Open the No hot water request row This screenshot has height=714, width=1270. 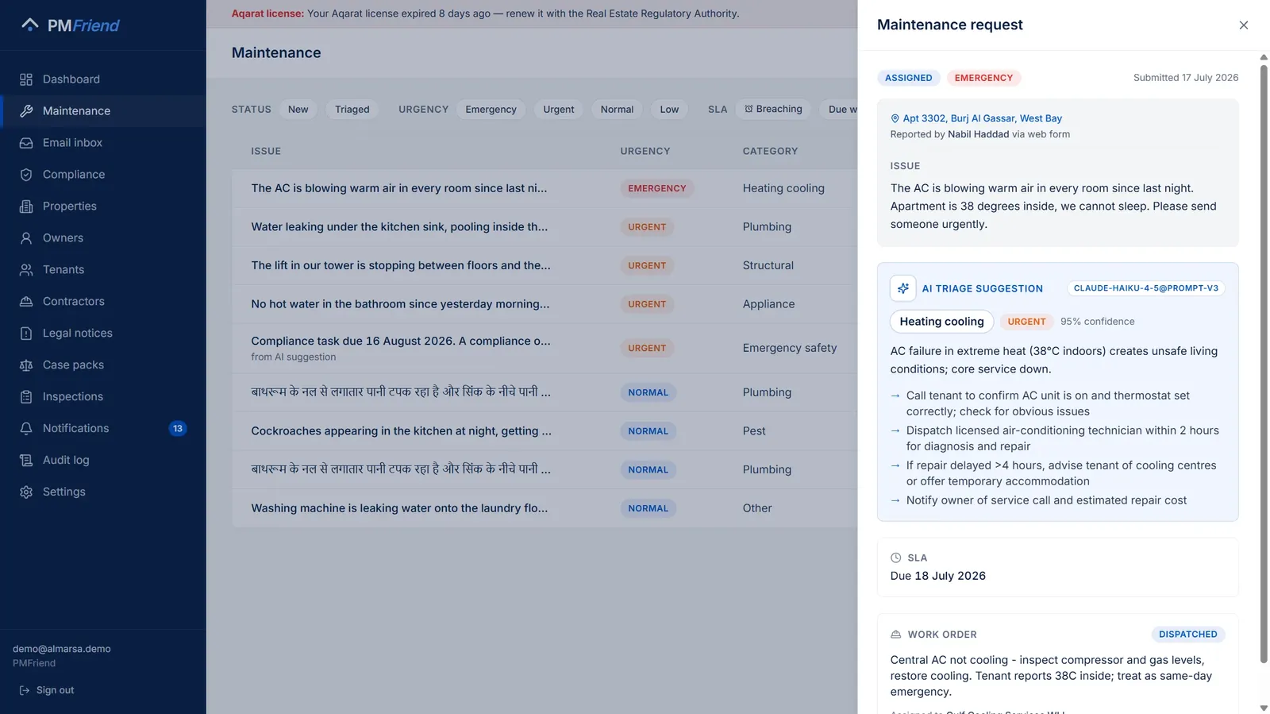pos(545,304)
